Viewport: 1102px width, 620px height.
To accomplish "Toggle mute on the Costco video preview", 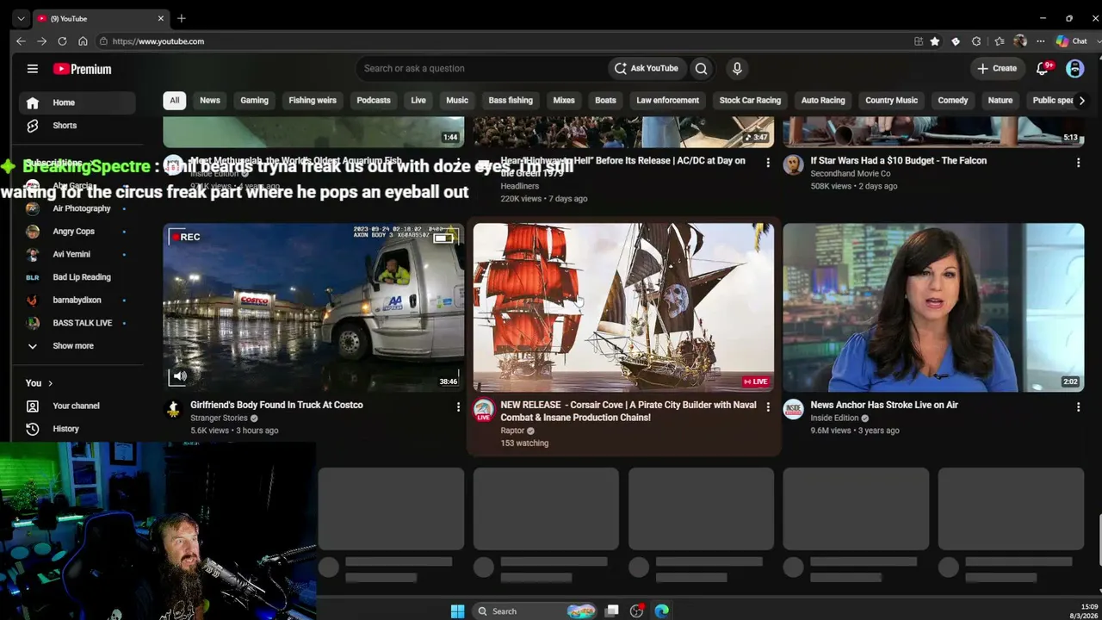I will pyautogui.click(x=179, y=376).
